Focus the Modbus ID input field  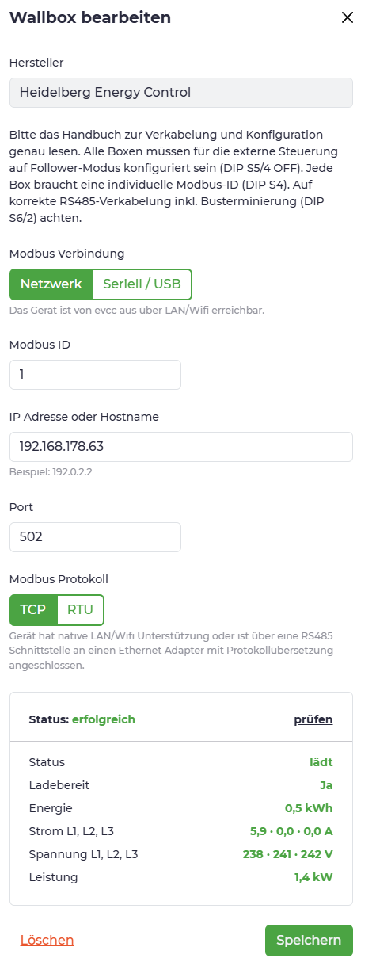tap(95, 375)
